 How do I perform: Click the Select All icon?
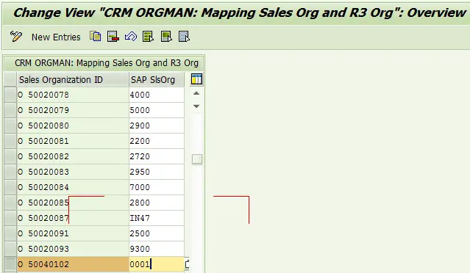[x=149, y=37]
